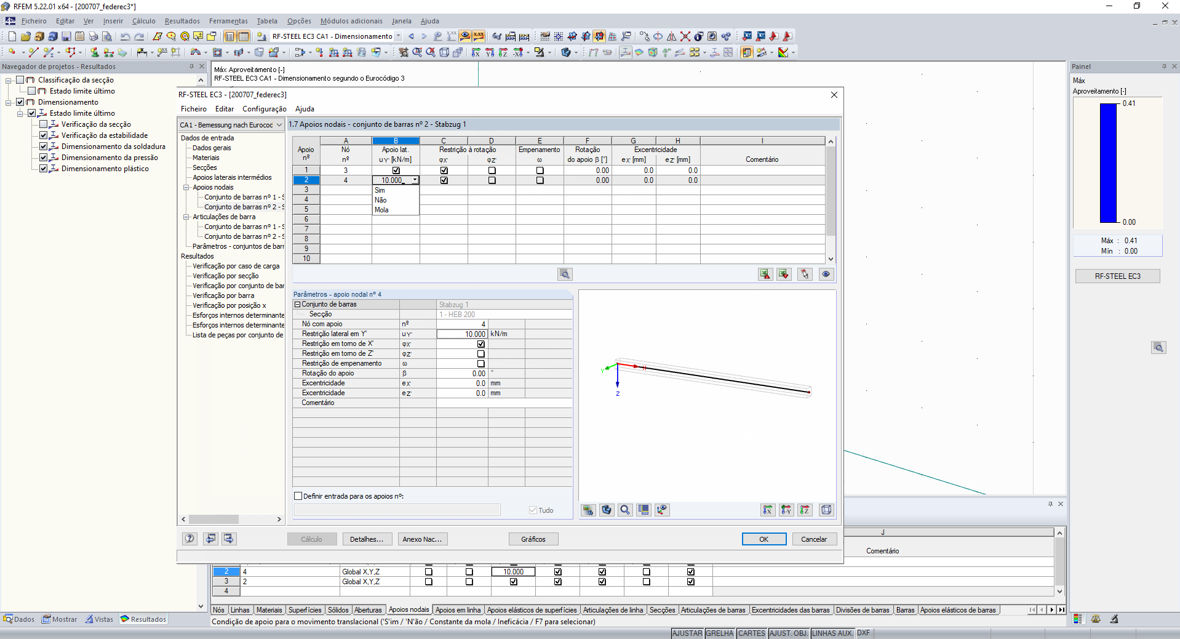
Task: Save the model using the floppy disk icon
Action: 66,36
